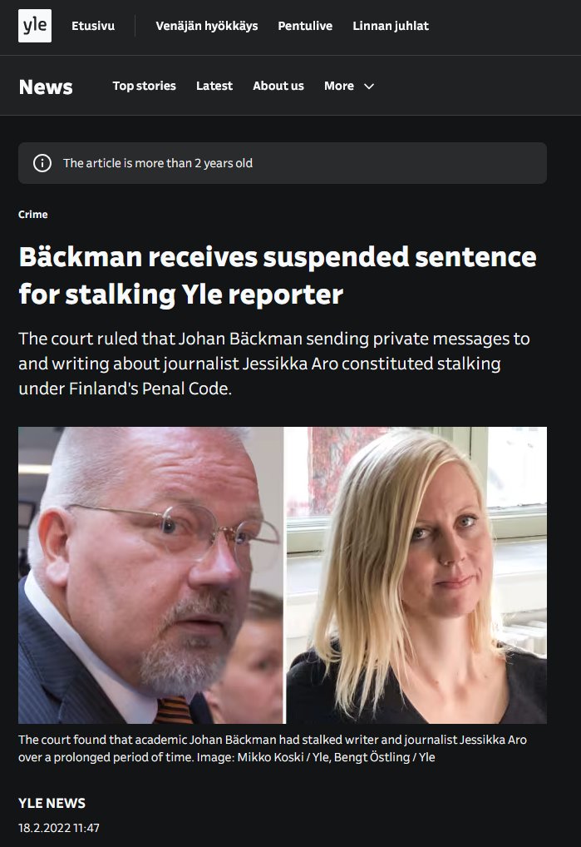
Task: Click the image caption text
Action: pos(273,749)
